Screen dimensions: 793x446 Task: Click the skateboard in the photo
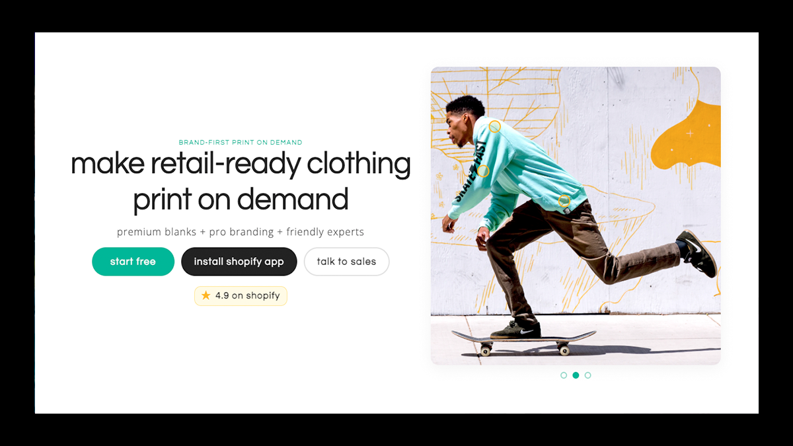pos(523,340)
